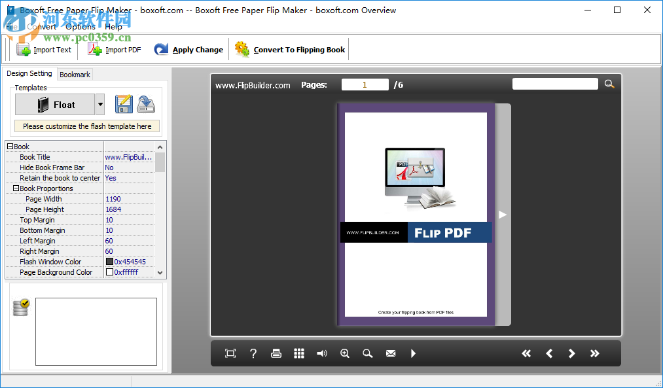Click the page number input field
This screenshot has height=388, width=663.
(x=365, y=84)
